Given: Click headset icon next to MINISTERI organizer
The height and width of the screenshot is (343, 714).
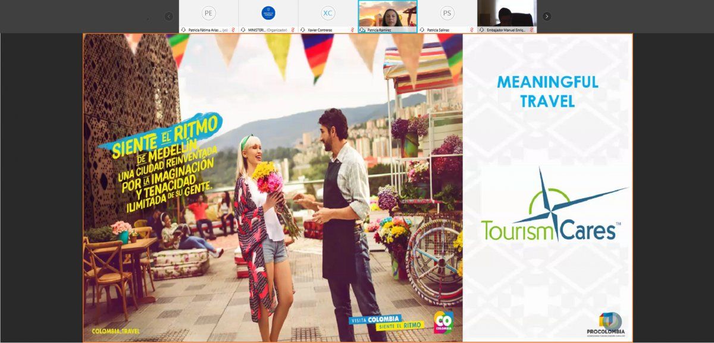Looking at the screenshot, I should (x=243, y=30).
